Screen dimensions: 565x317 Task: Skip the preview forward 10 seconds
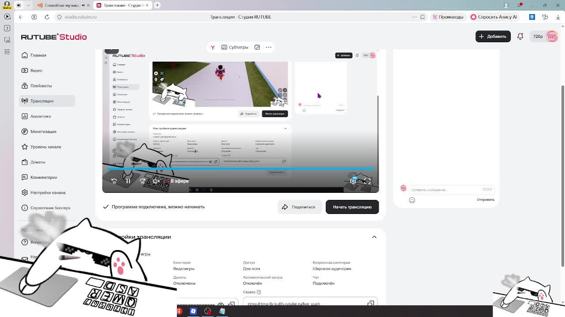142,181
